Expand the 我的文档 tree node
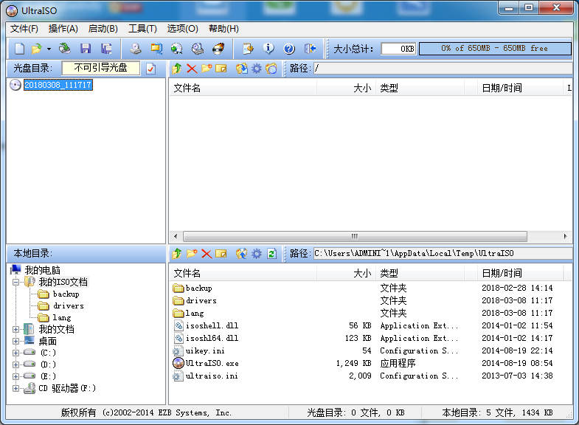 point(15,329)
